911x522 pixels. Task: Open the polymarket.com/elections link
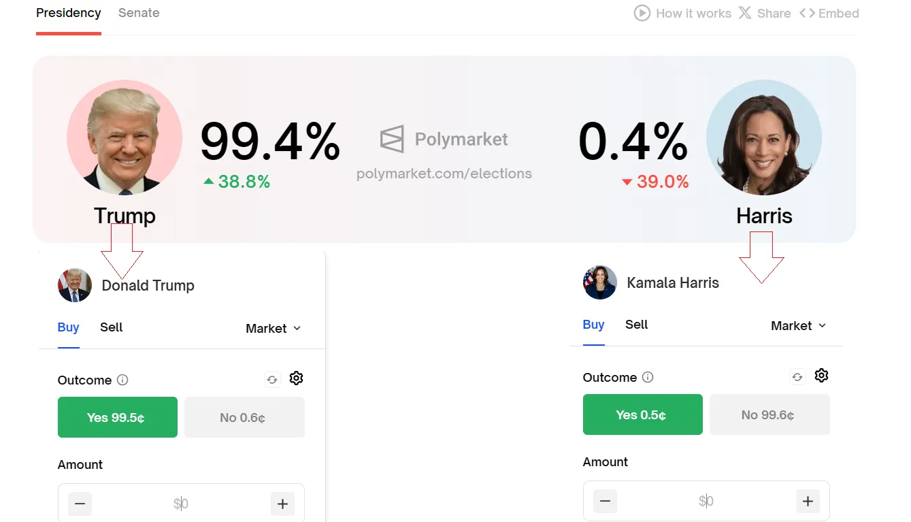(x=444, y=174)
